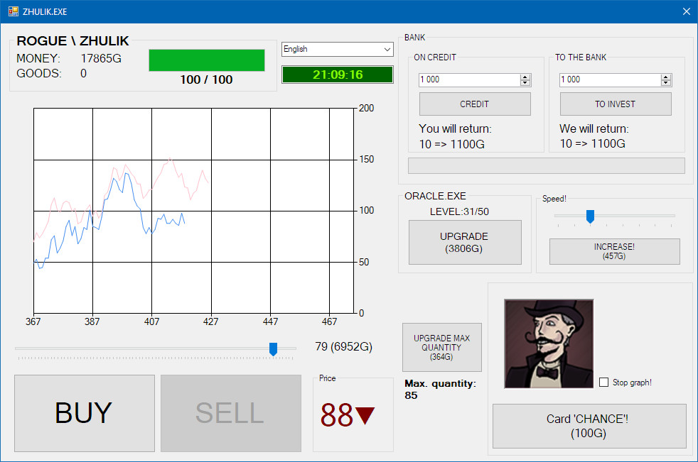Click the Speed slider thumb
This screenshot has width=698, height=462.
(591, 216)
